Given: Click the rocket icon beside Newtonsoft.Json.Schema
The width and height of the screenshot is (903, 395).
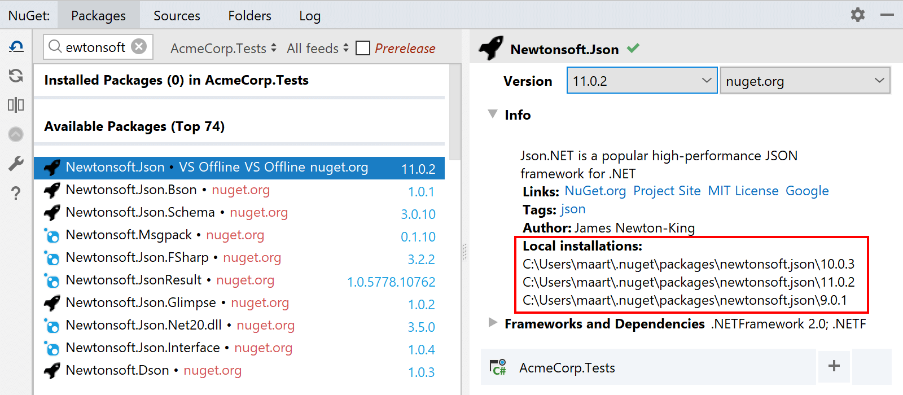Looking at the screenshot, I should (52, 213).
